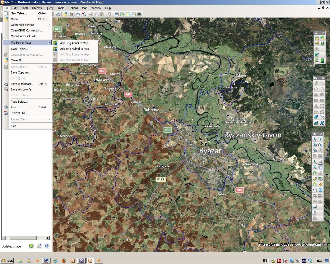Open the Objects menu

[37, 8]
